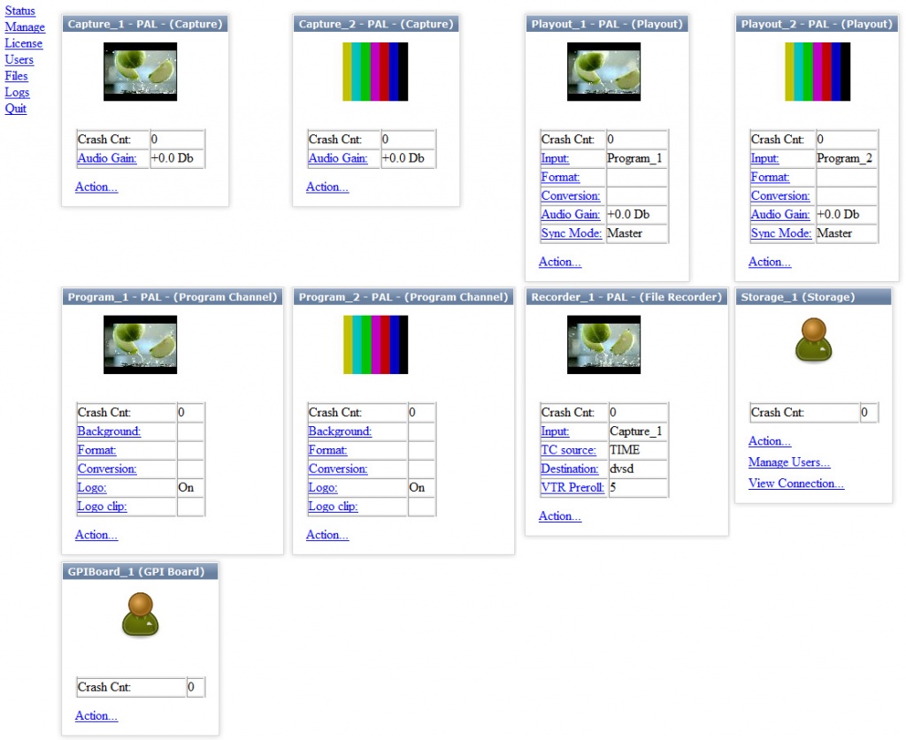
Task: Open Logo setting for Program_1
Action: click(x=92, y=487)
